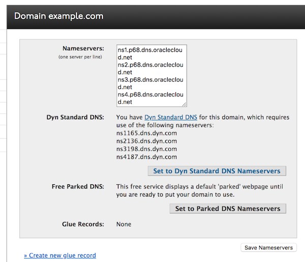
Task: Click the Free Parked DNS label
Action: [79, 186]
